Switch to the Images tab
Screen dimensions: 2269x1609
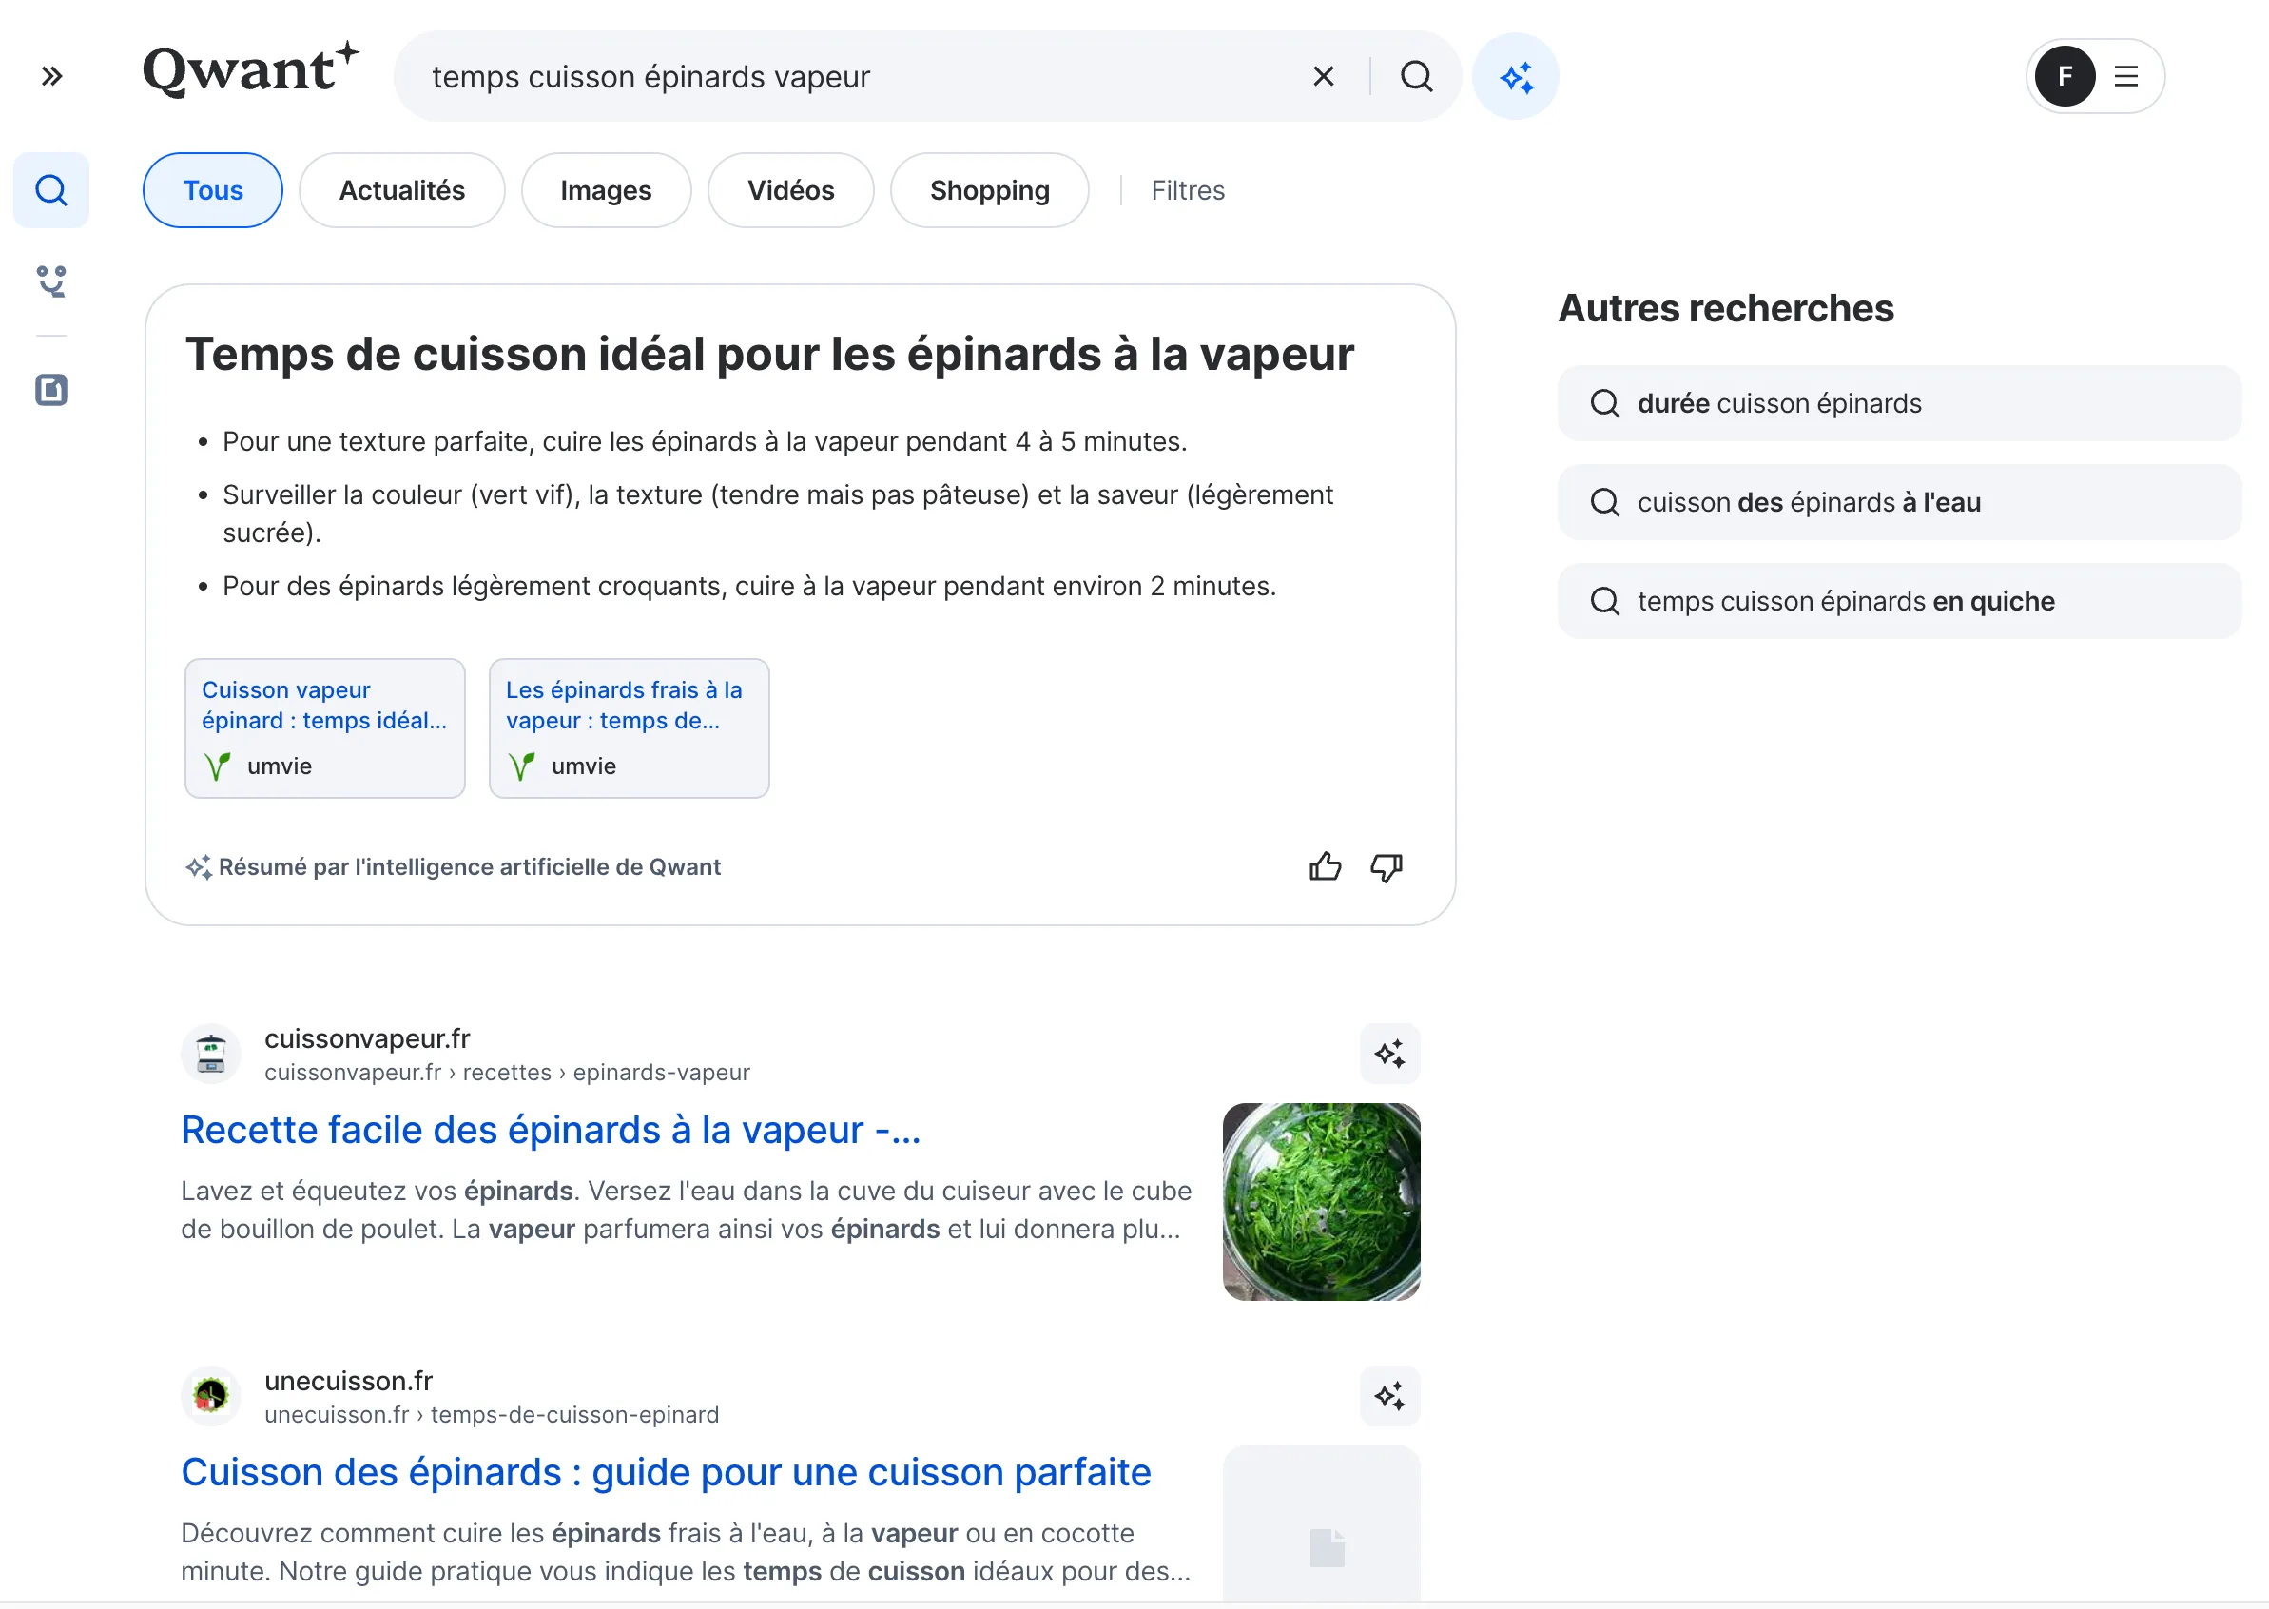(606, 190)
